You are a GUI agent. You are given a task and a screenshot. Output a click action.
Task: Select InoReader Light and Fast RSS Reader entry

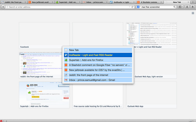(x=98, y=55)
